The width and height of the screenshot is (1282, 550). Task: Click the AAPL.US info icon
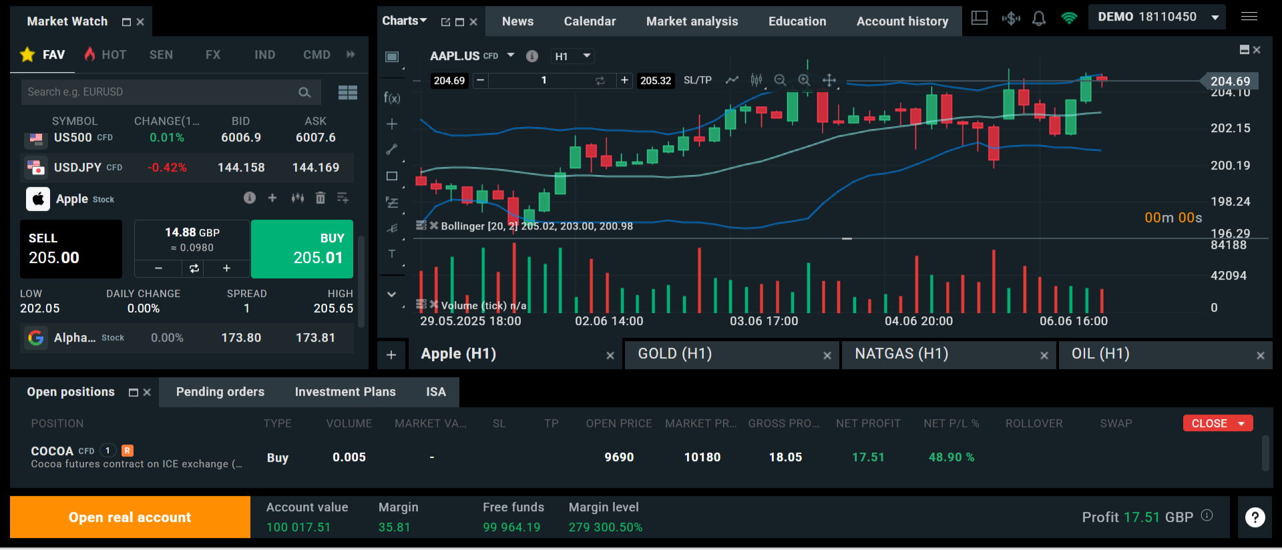click(x=532, y=56)
